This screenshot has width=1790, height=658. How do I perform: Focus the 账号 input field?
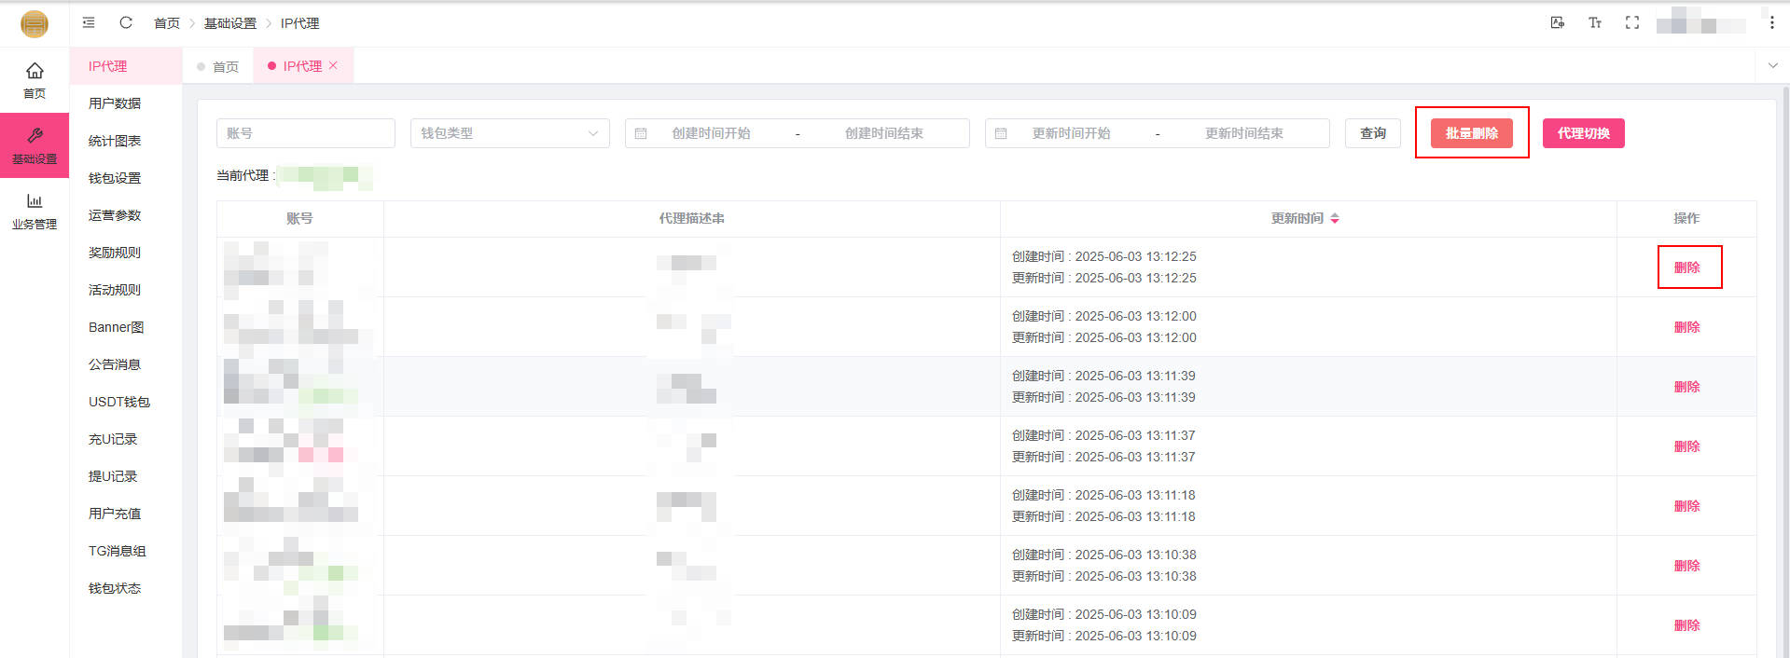tap(305, 133)
